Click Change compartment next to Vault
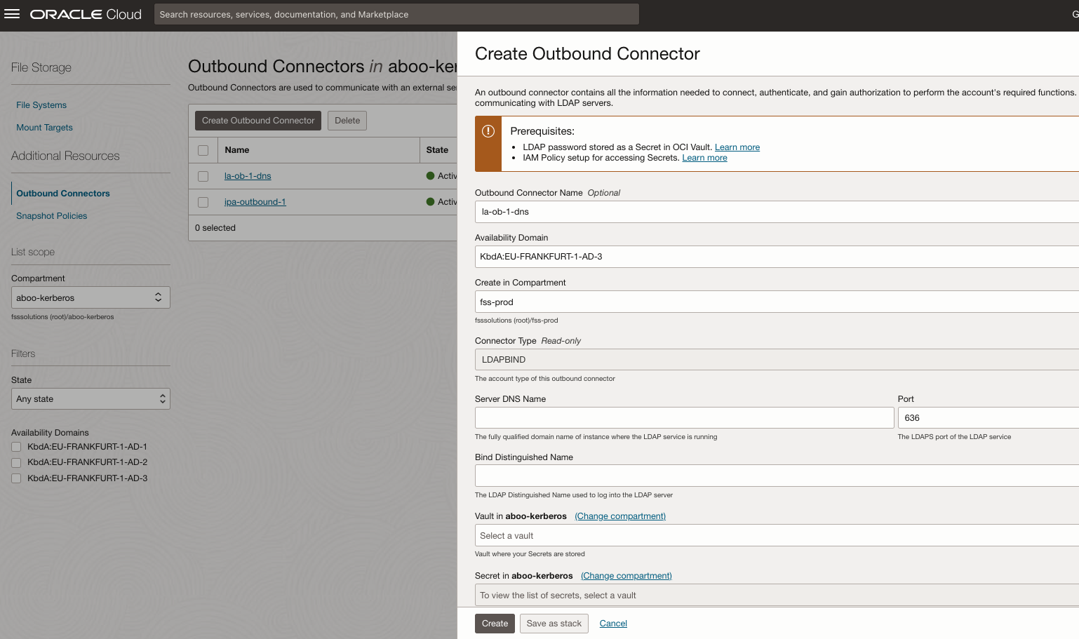 pos(619,516)
